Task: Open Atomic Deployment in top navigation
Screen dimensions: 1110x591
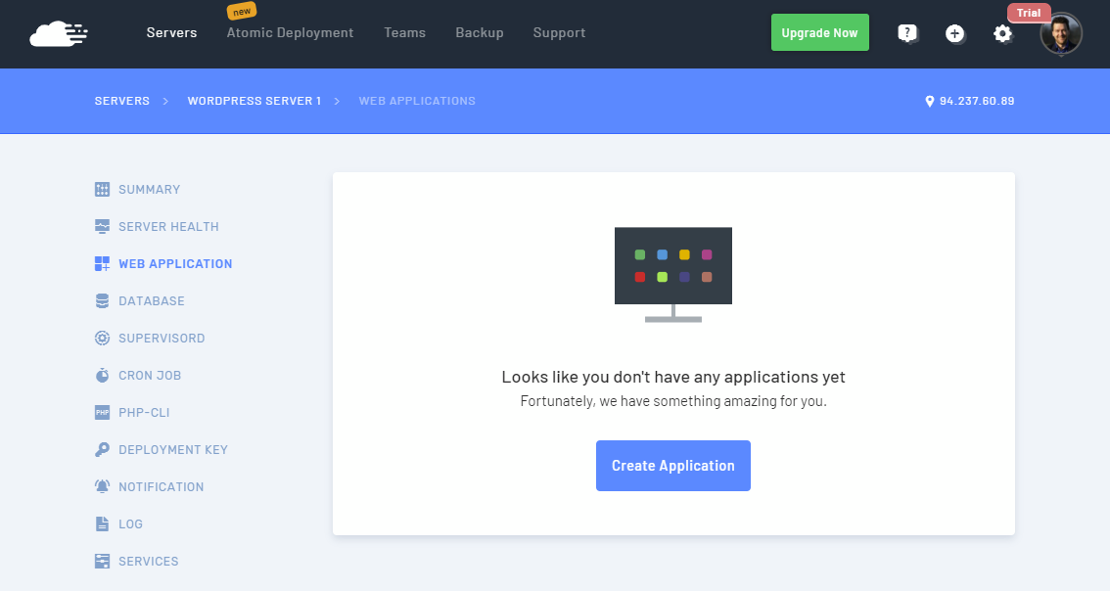Action: [x=290, y=33]
